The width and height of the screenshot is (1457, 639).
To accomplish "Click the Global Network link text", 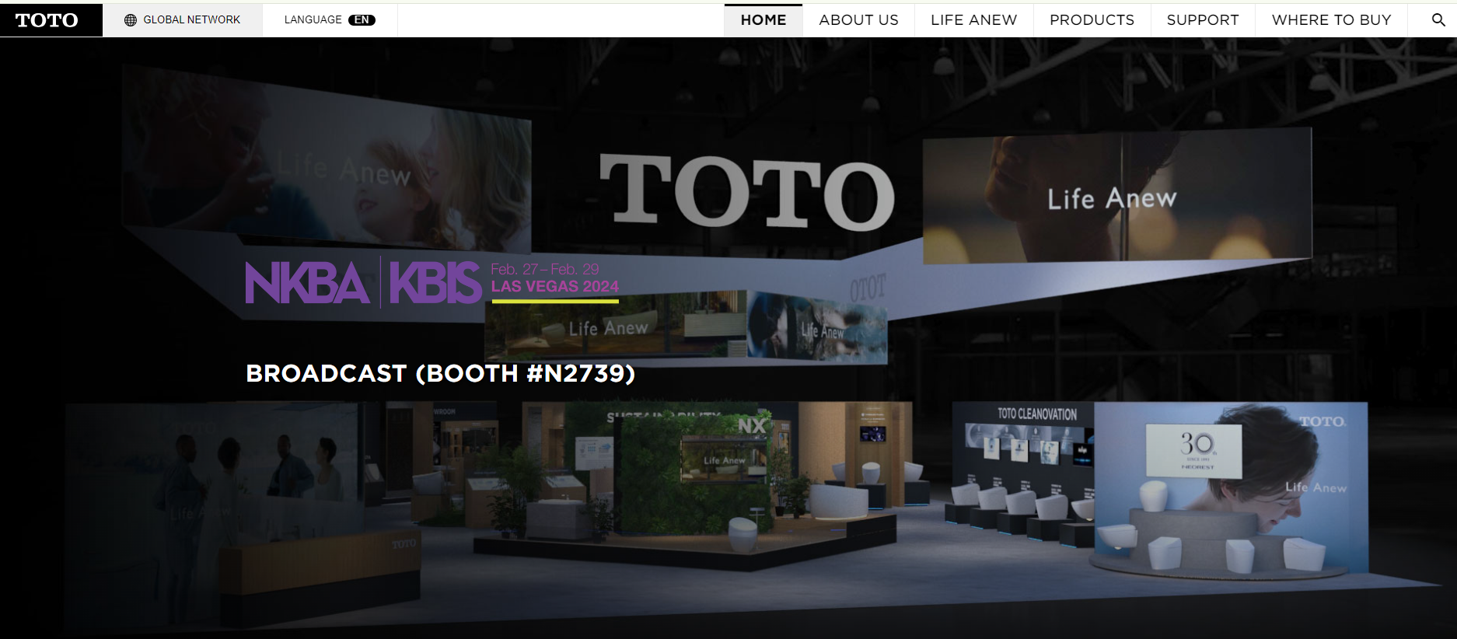I will [x=191, y=20].
